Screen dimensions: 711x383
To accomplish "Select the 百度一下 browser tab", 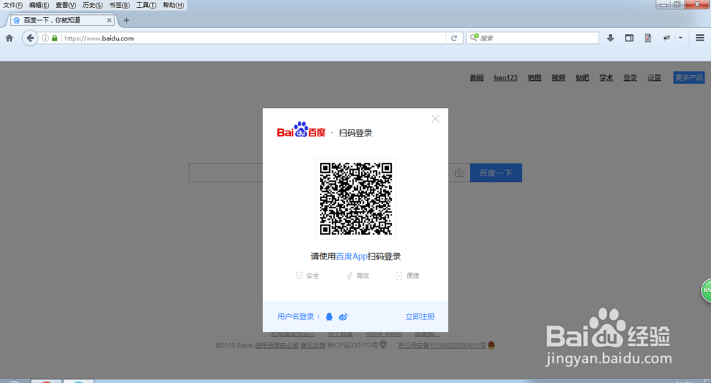I will click(63, 20).
